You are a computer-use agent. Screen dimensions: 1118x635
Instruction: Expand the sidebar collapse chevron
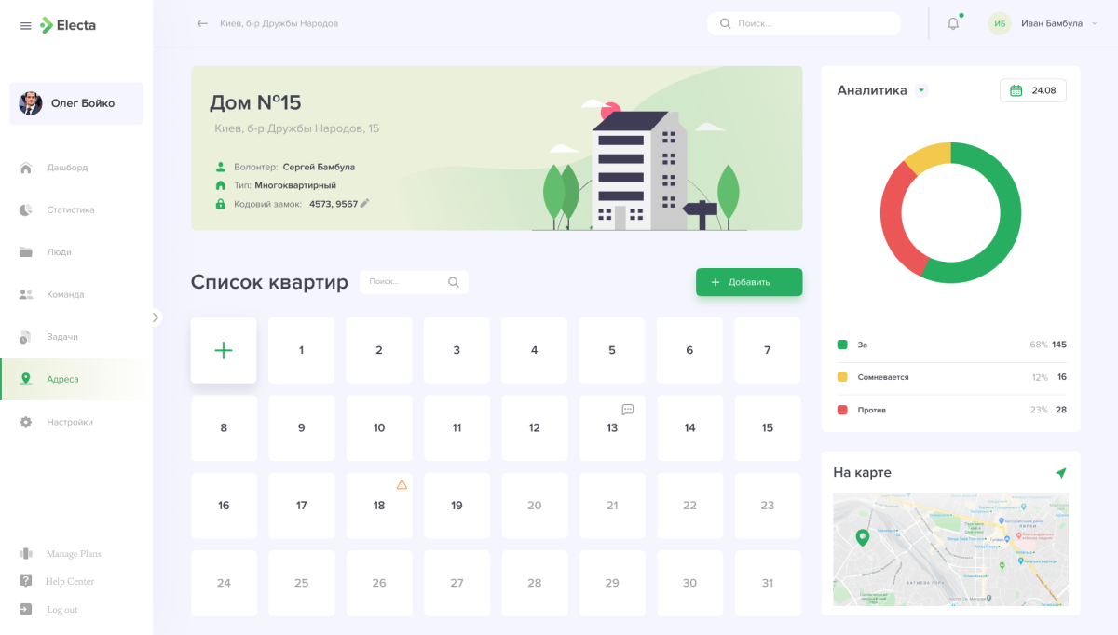[155, 317]
